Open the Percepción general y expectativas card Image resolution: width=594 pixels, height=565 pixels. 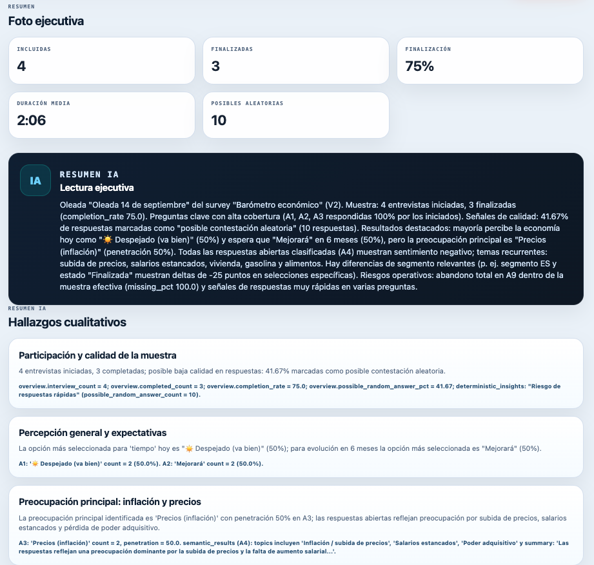coord(296,447)
